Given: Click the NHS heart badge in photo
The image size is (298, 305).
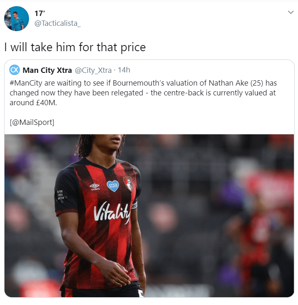Looking at the screenshot, I should pos(113,186).
